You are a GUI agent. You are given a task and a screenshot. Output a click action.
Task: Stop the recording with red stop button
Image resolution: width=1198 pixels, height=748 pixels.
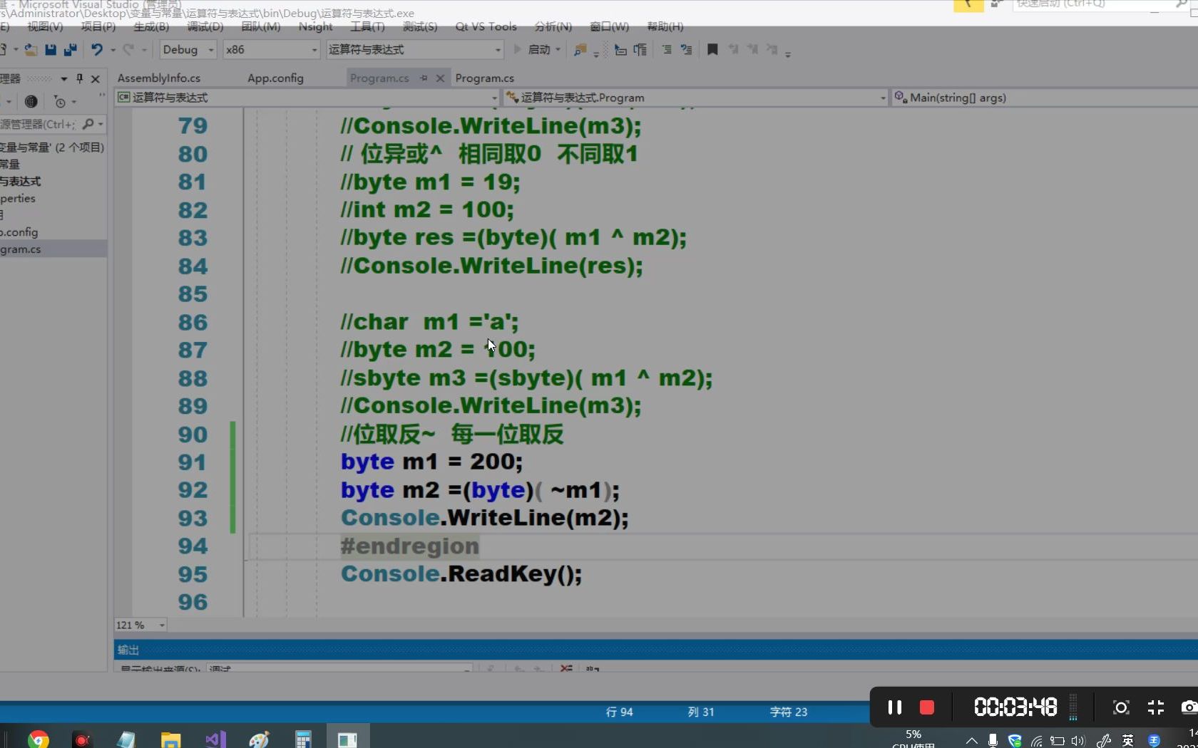coord(926,707)
